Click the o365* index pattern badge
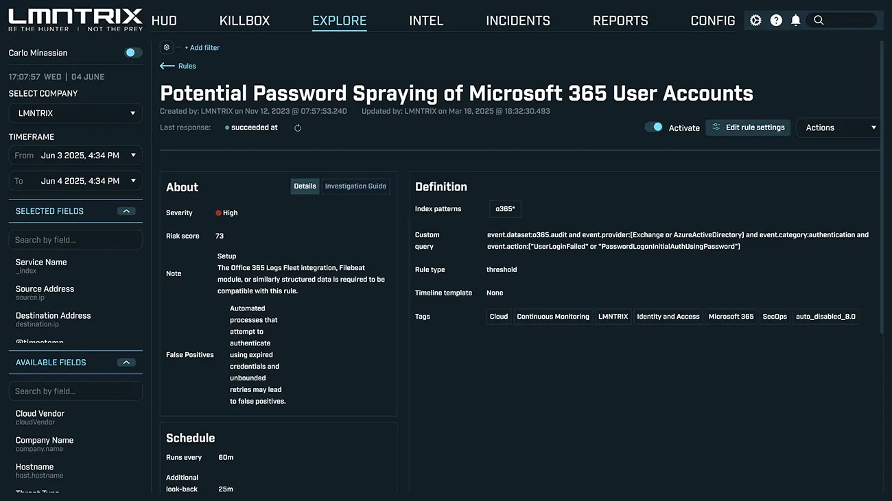Image resolution: width=892 pixels, height=501 pixels. 505,209
